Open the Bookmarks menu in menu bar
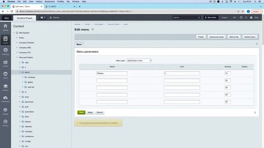 tap(49, 2)
